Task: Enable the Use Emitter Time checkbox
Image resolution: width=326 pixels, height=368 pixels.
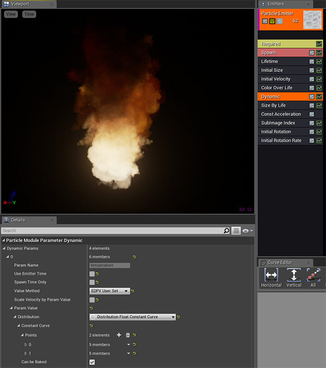Action: (92, 274)
